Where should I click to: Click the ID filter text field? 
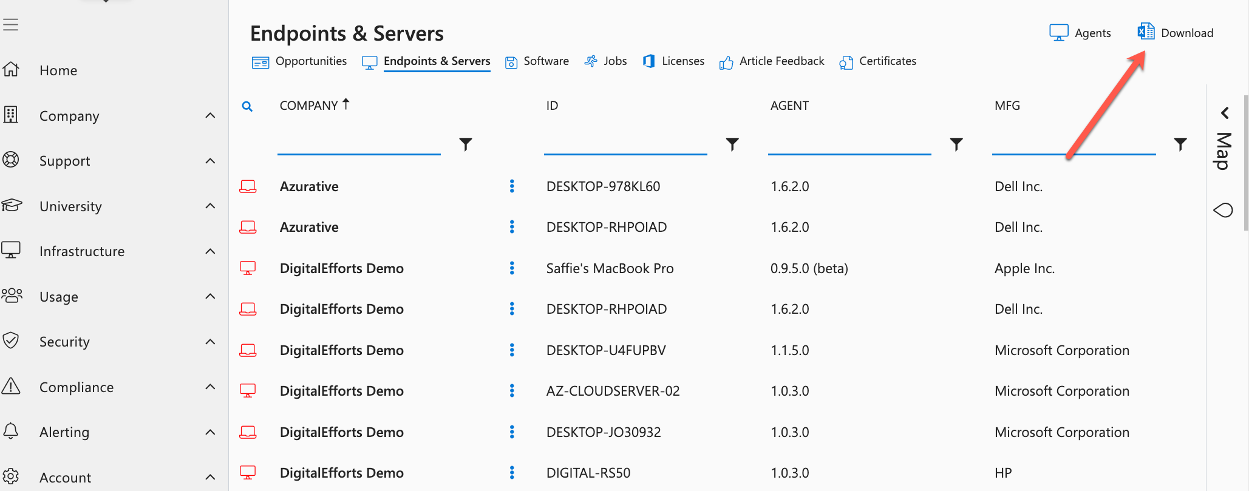[x=625, y=144]
